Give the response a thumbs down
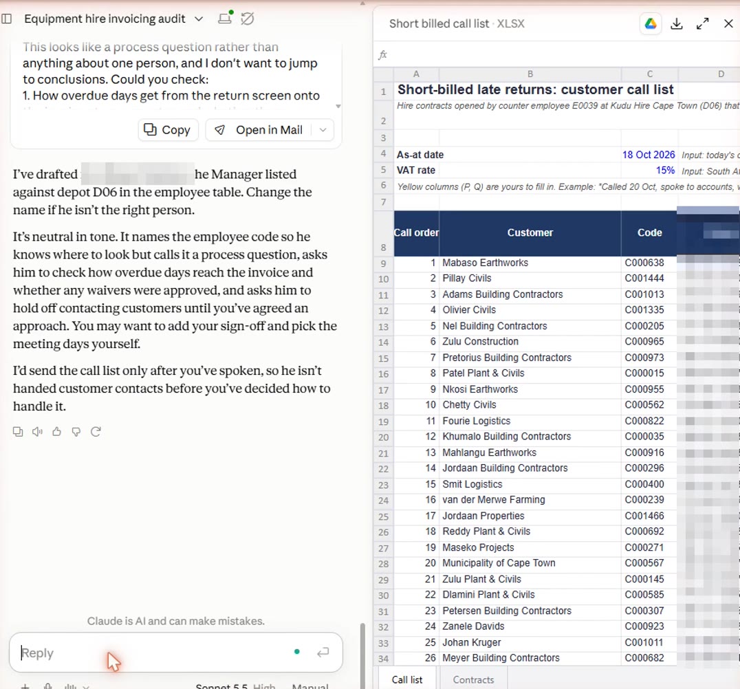The height and width of the screenshot is (689, 740). pos(76,431)
